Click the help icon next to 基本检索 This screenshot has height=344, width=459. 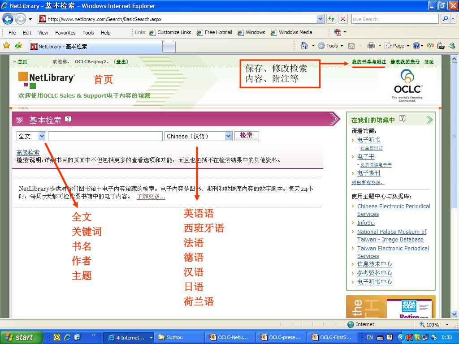coord(68,119)
